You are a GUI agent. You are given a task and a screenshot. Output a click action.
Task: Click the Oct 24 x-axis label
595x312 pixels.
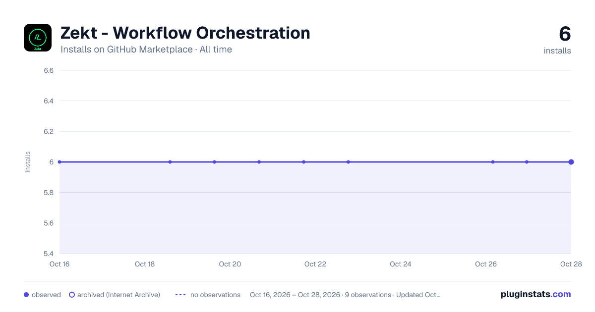pyautogui.click(x=401, y=264)
